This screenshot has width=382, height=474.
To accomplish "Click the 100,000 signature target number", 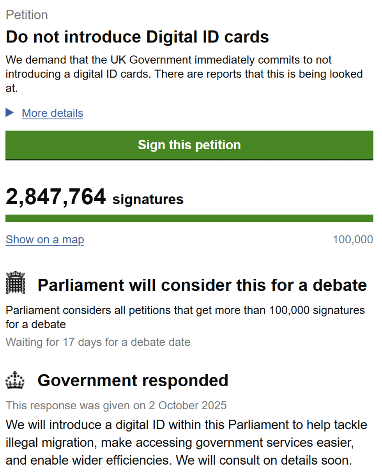I will [x=353, y=239].
